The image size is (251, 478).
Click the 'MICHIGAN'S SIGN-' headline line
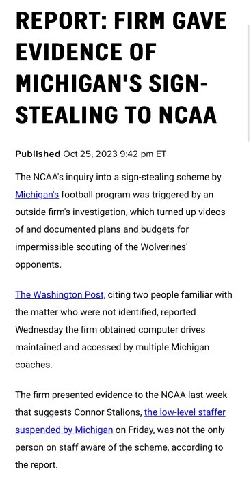111,83
